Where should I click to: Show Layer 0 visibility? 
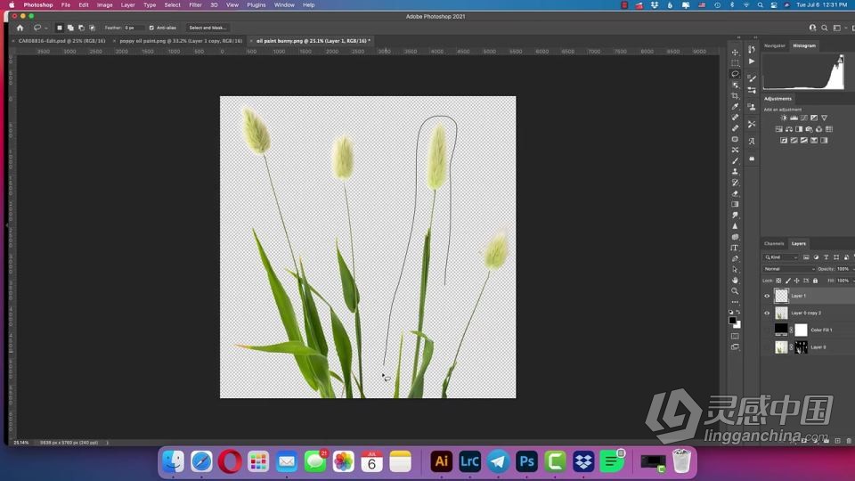tap(767, 346)
